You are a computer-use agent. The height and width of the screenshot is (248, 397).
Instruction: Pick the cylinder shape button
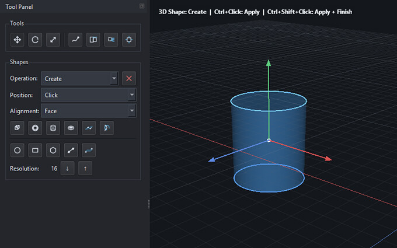53,127
